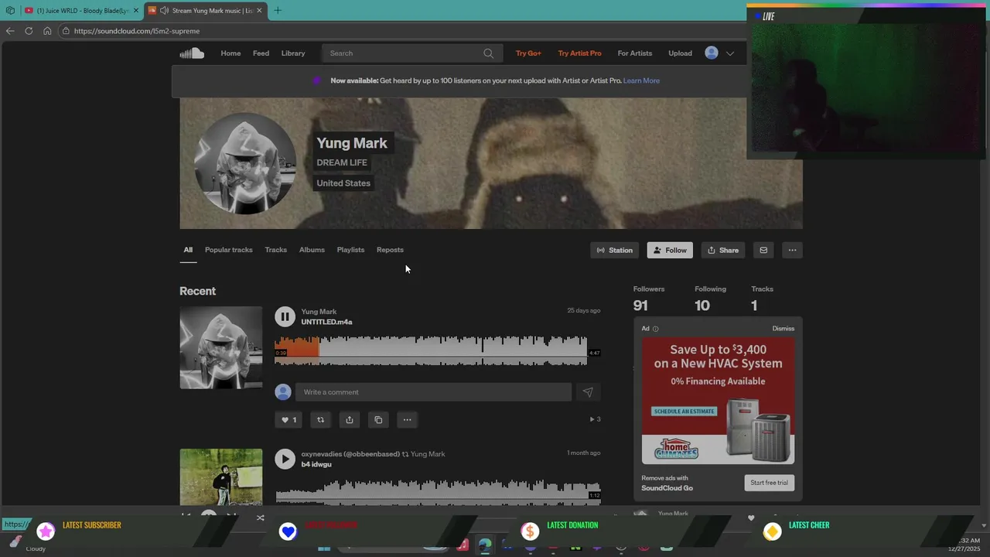Send the comment with the arrow icon
The width and height of the screenshot is (990, 557).
tap(588, 392)
